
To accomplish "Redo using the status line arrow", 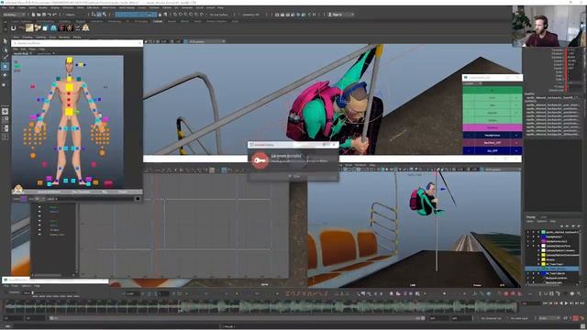I will click(x=54, y=15).
